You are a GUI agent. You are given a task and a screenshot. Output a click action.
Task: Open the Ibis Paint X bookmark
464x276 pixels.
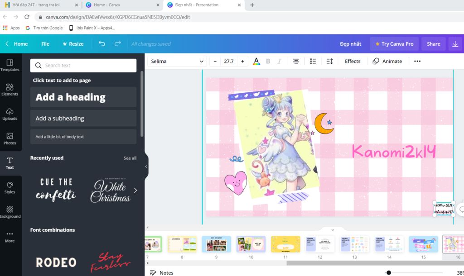(92, 28)
